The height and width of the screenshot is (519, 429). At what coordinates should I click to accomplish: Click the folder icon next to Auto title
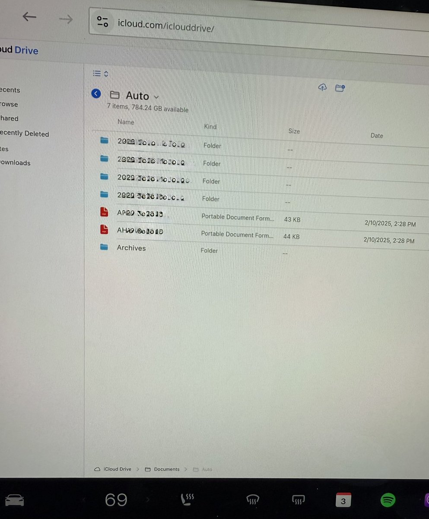tap(114, 95)
